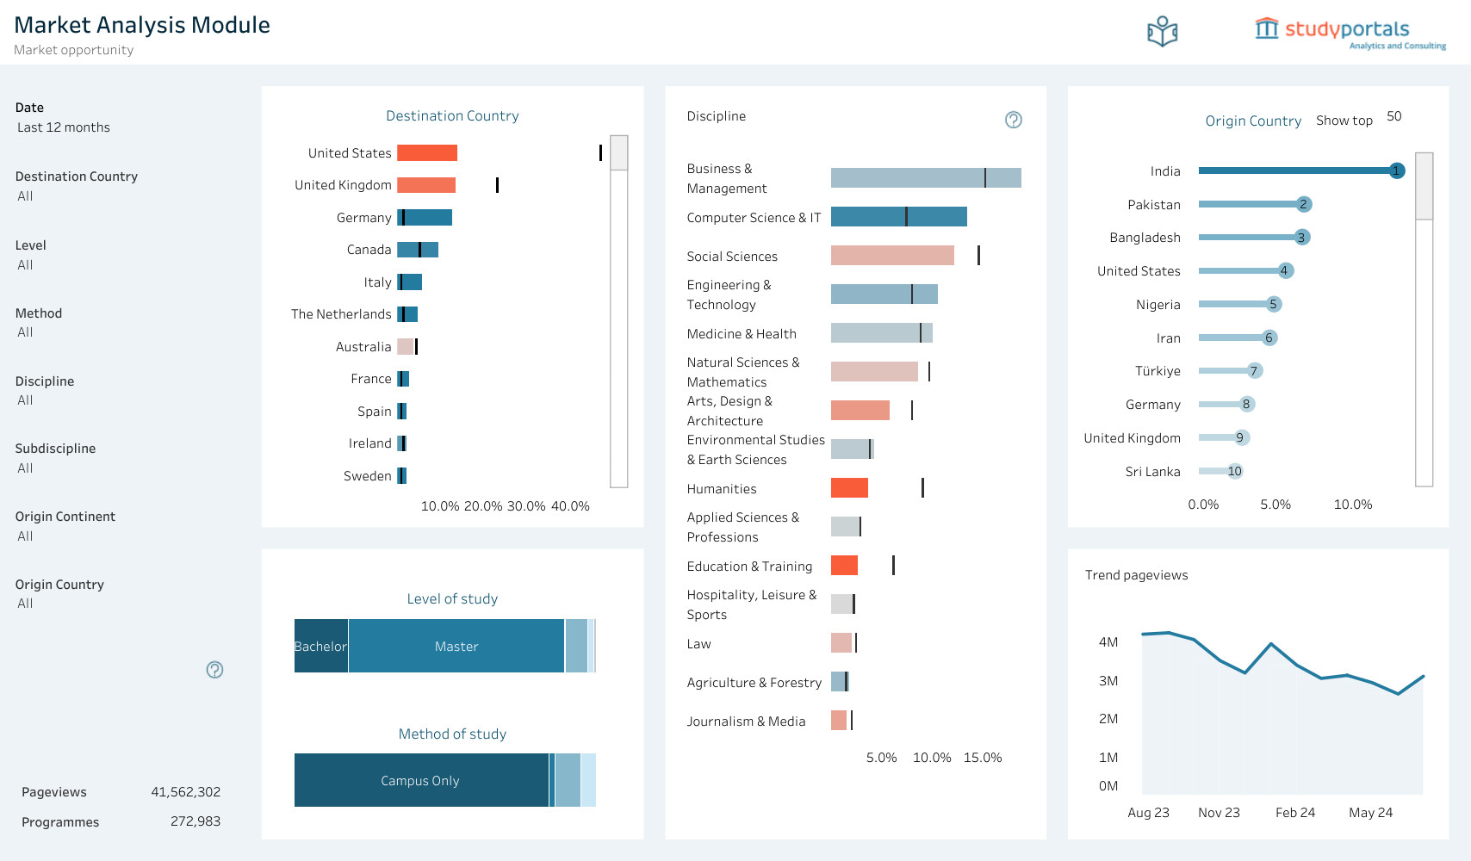Click the Origin Country list scrollbar thumb
This screenshot has height=861, width=1471.
(1424, 186)
